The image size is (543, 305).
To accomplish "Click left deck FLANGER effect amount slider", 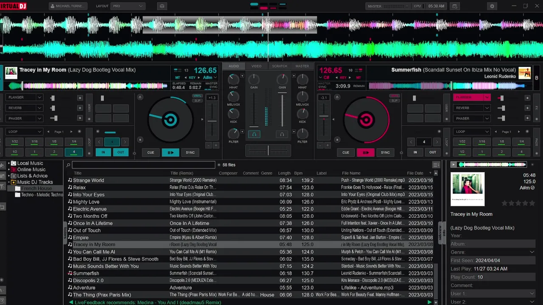I will tap(53, 98).
